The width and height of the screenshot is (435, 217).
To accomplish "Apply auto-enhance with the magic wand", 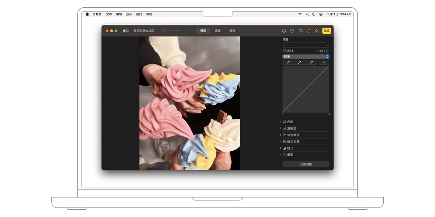I will point(317,31).
